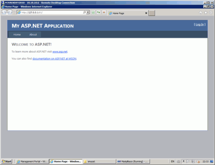
Task: Open a new blank tab
Action: coord(152,13)
